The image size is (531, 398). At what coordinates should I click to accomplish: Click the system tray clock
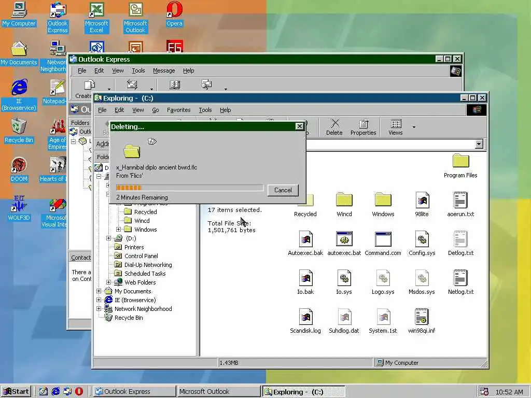(509, 392)
